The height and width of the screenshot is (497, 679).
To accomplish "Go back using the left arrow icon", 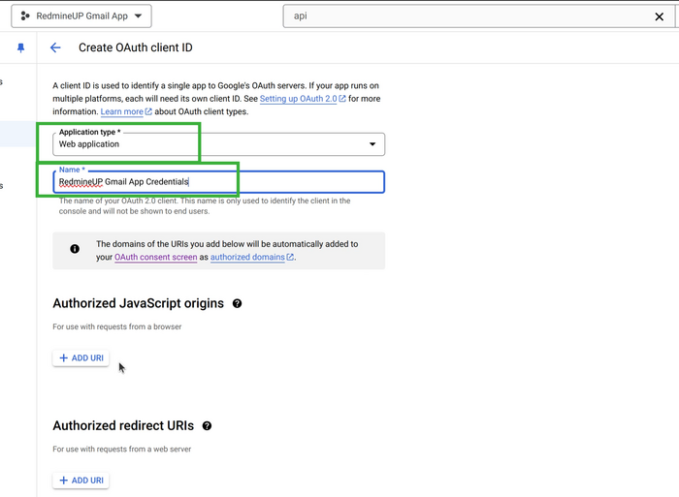I will click(55, 47).
